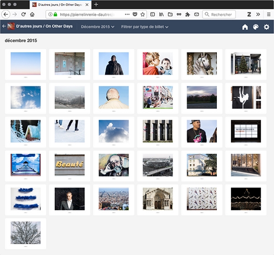Viewport: 274px width, 255px height.
Task: Open the color palette theme icon
Action: click(256, 27)
